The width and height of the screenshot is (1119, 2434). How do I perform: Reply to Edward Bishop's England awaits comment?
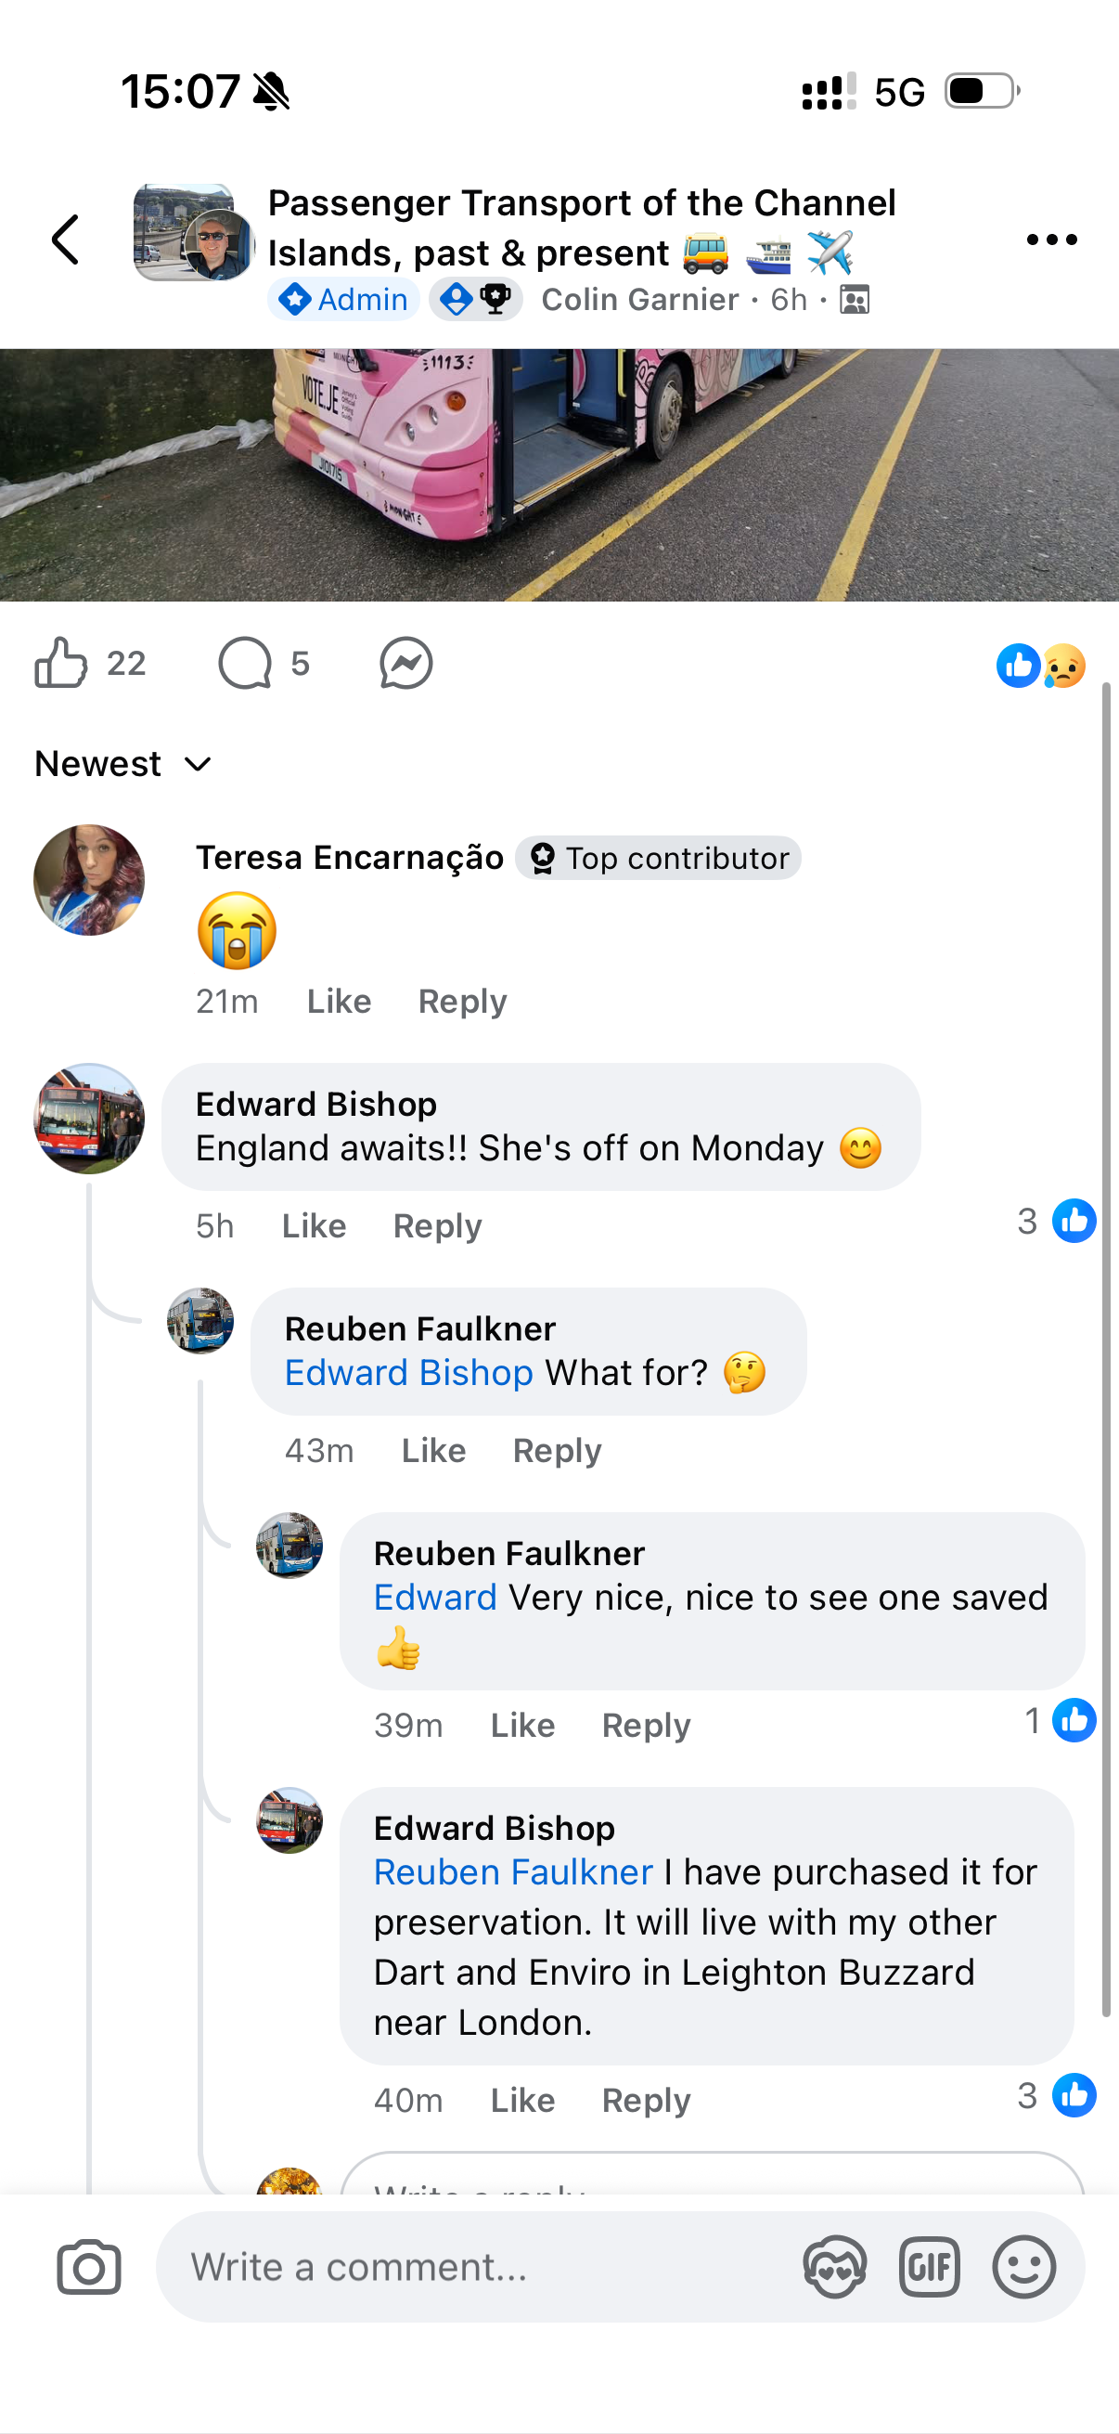tap(437, 1225)
